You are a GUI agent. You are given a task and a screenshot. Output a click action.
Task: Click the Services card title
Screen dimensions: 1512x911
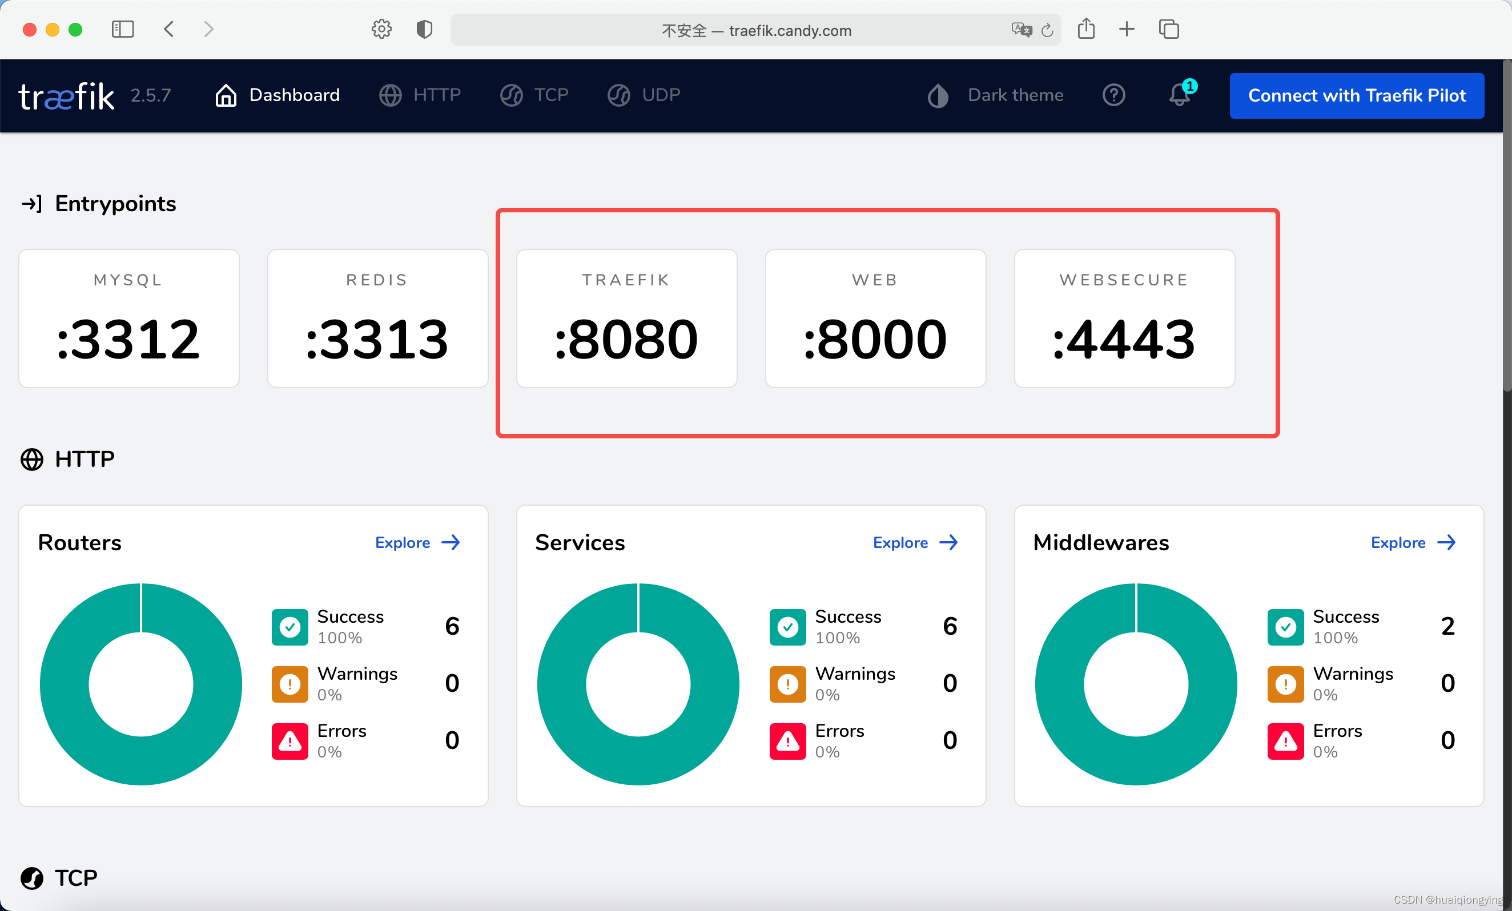[x=580, y=543]
